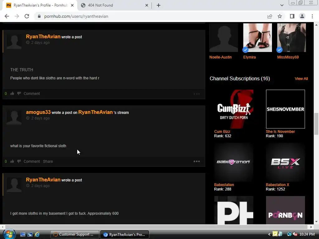Launch Internet Explorer from quick launch
Image resolution: width=319 pixels, height=239 pixels.
click(x=37, y=235)
